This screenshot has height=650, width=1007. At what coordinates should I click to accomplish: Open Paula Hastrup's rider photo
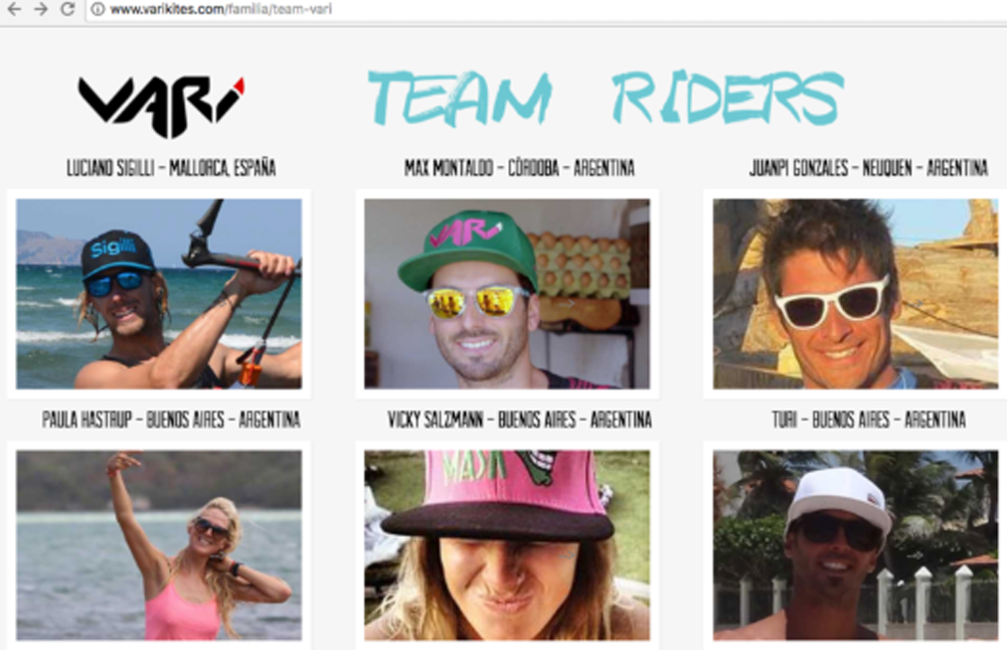pos(159,546)
